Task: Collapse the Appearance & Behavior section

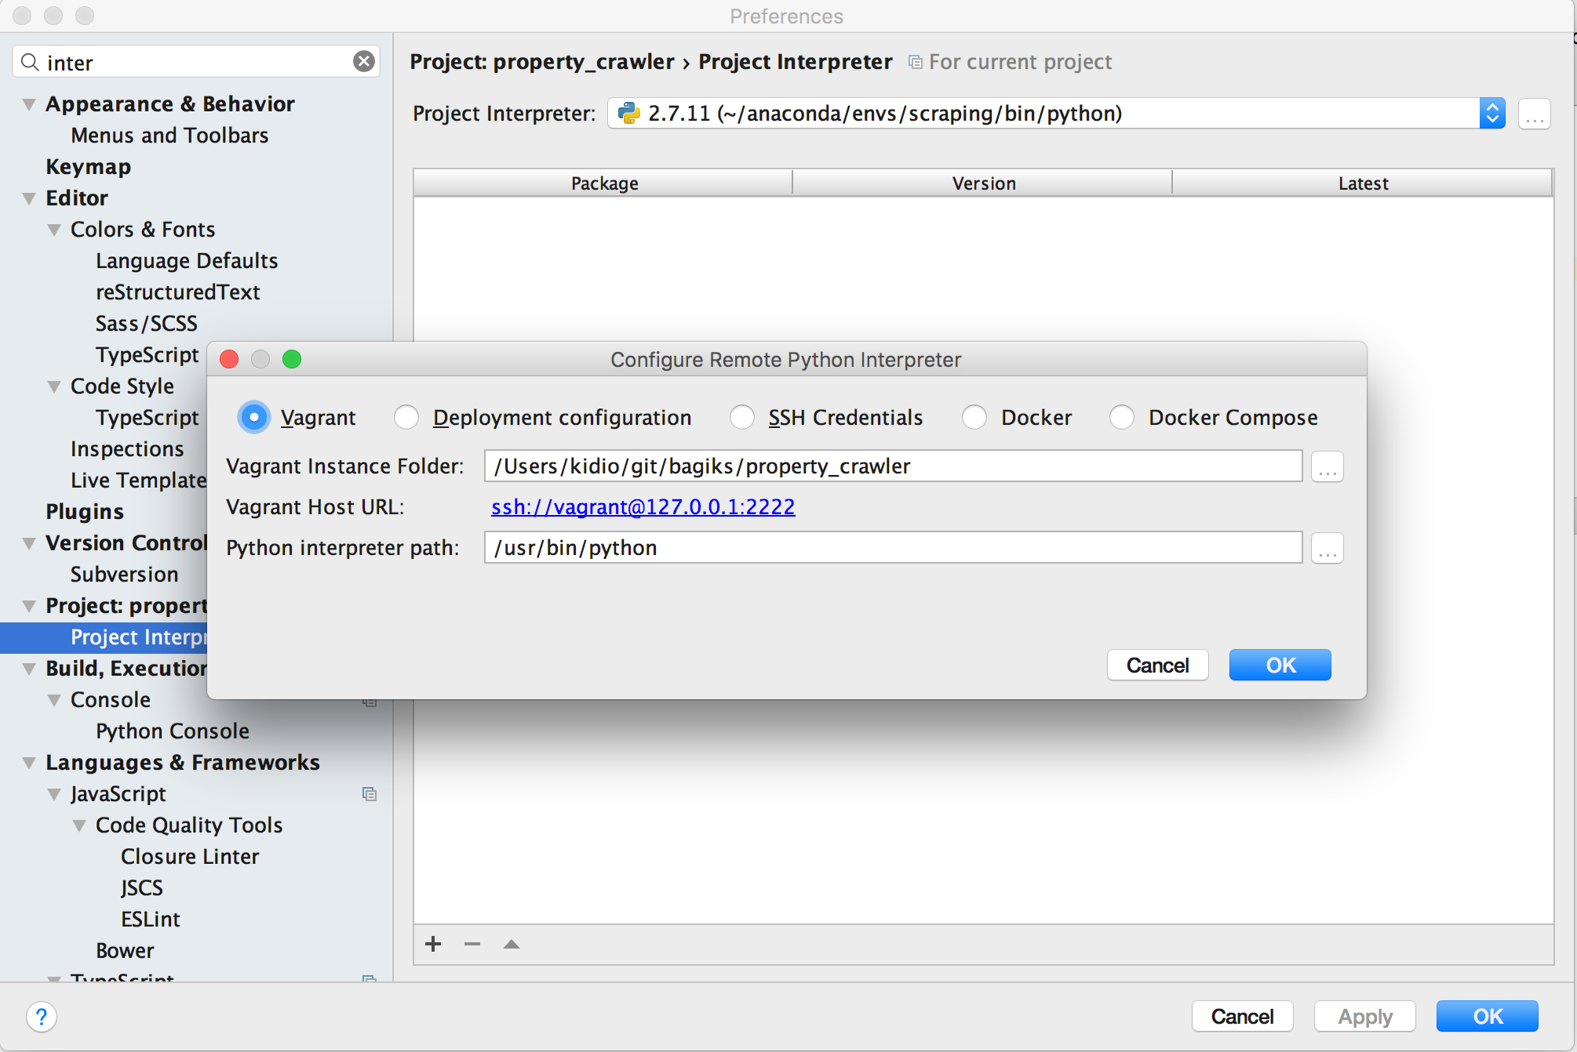Action: coord(29,104)
